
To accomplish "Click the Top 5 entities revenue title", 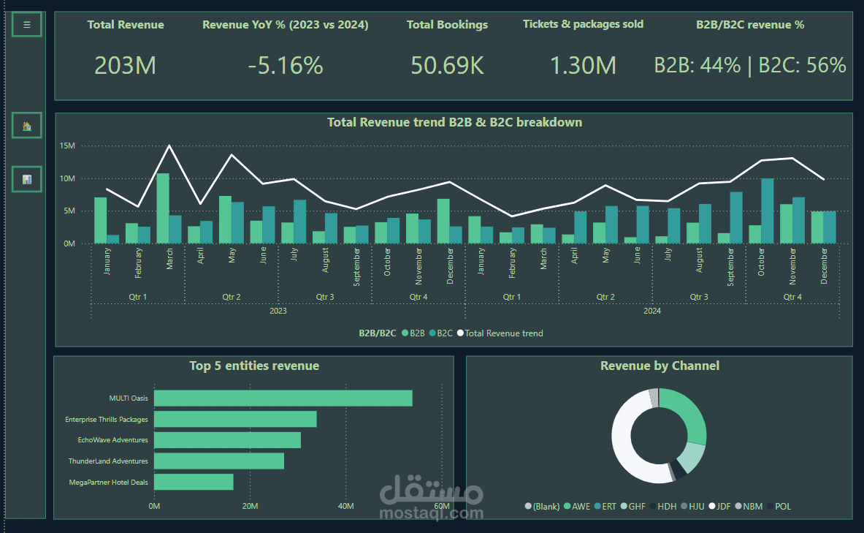I will pos(254,366).
